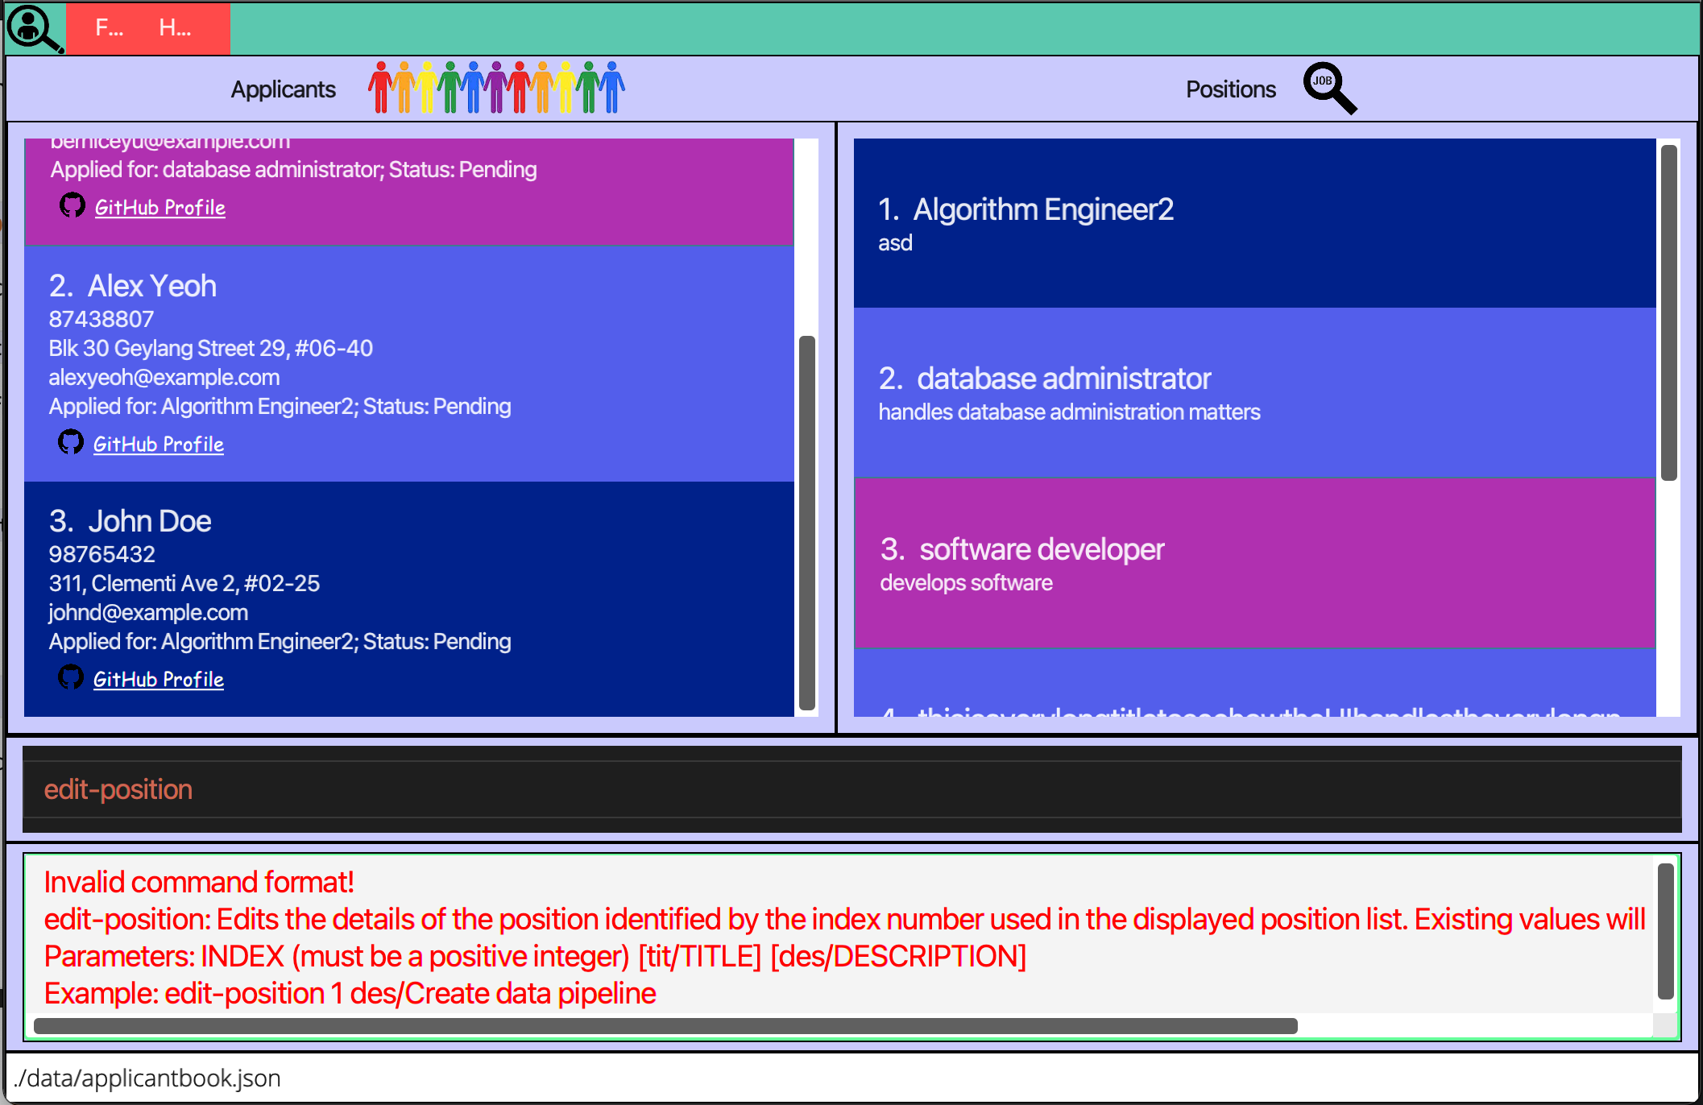Click GitHub icon in the database administrator applicant card
Viewport: 1703px width, 1105px height.
[x=73, y=205]
